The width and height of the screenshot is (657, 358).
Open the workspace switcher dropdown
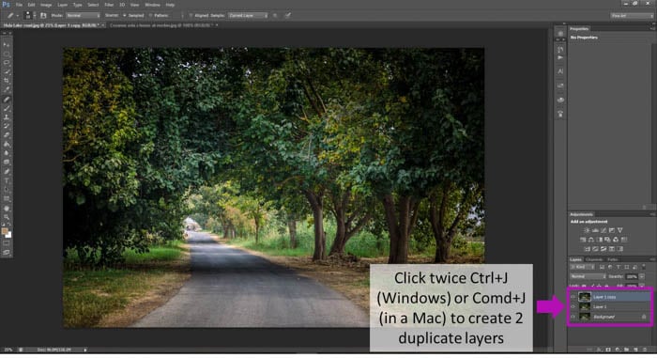coord(632,16)
